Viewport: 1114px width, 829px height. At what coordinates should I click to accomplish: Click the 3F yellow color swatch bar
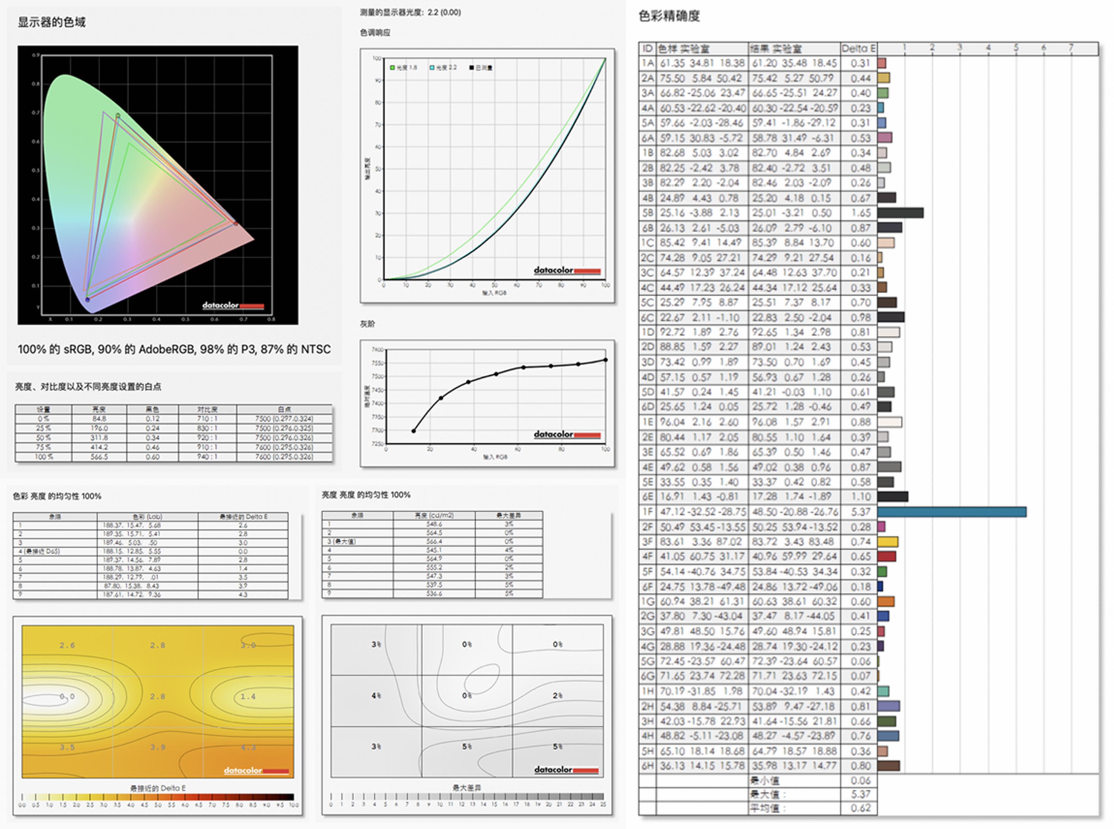click(888, 542)
